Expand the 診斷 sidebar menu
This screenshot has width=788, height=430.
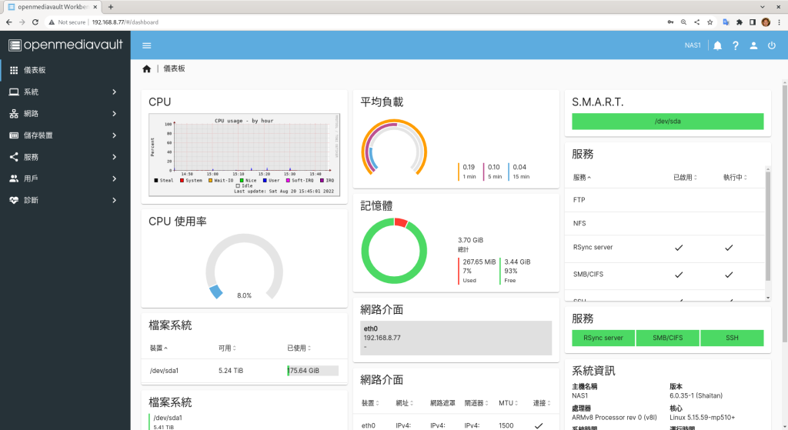point(65,200)
